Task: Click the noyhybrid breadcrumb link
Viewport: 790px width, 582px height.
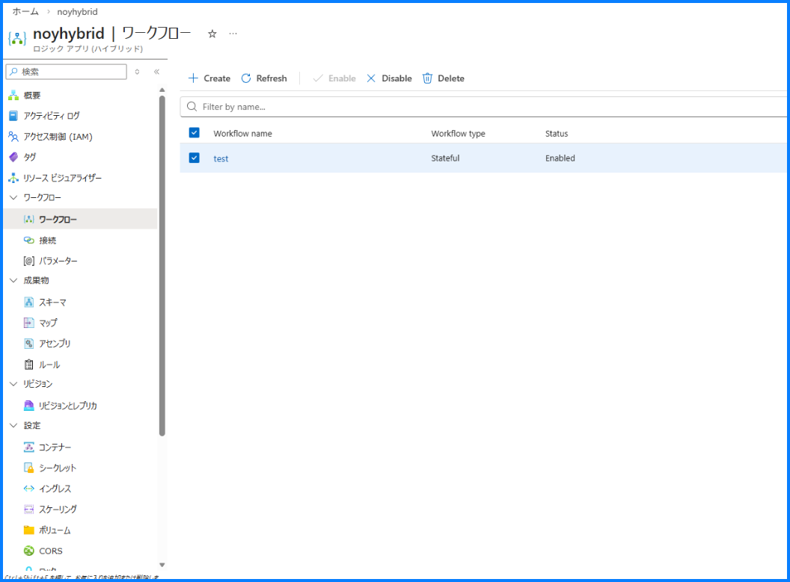Action: [77, 11]
